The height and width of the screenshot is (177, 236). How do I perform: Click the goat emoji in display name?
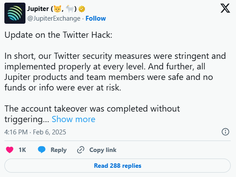[70, 9]
